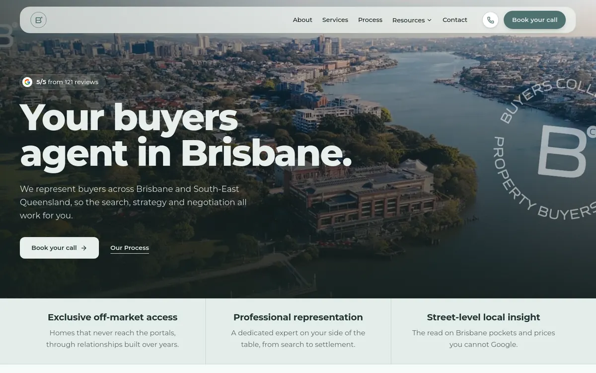Open the Services menu item

(335, 20)
